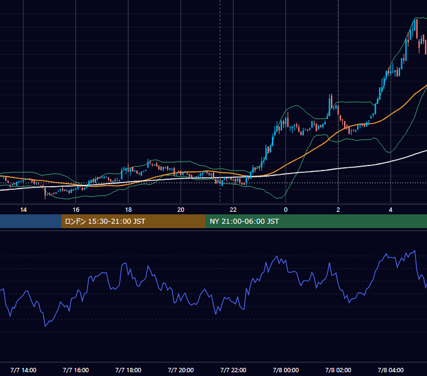Screen dimensions: 427x376
Task: Click the 18 hour axis label
Action: 128,210
